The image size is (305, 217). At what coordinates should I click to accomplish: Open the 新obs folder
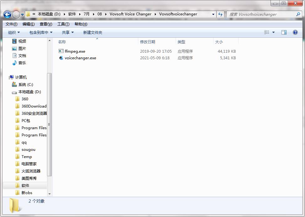pos(24,193)
